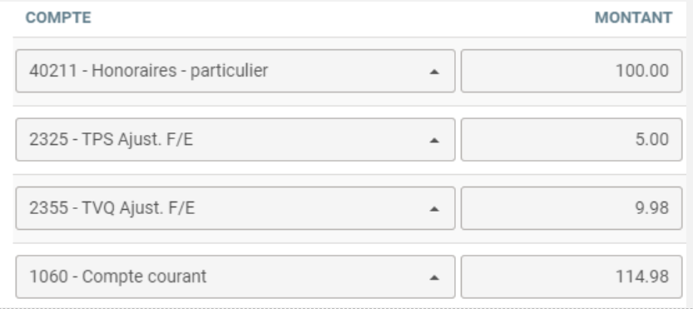Select the 9.98 amount field

pos(572,208)
